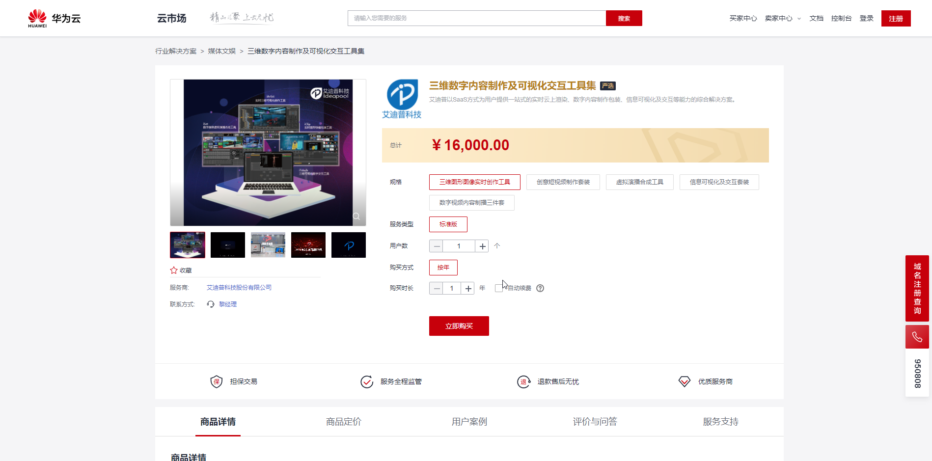The height and width of the screenshot is (461, 932).
Task: Select purchase method 按年
Action: pos(443,268)
